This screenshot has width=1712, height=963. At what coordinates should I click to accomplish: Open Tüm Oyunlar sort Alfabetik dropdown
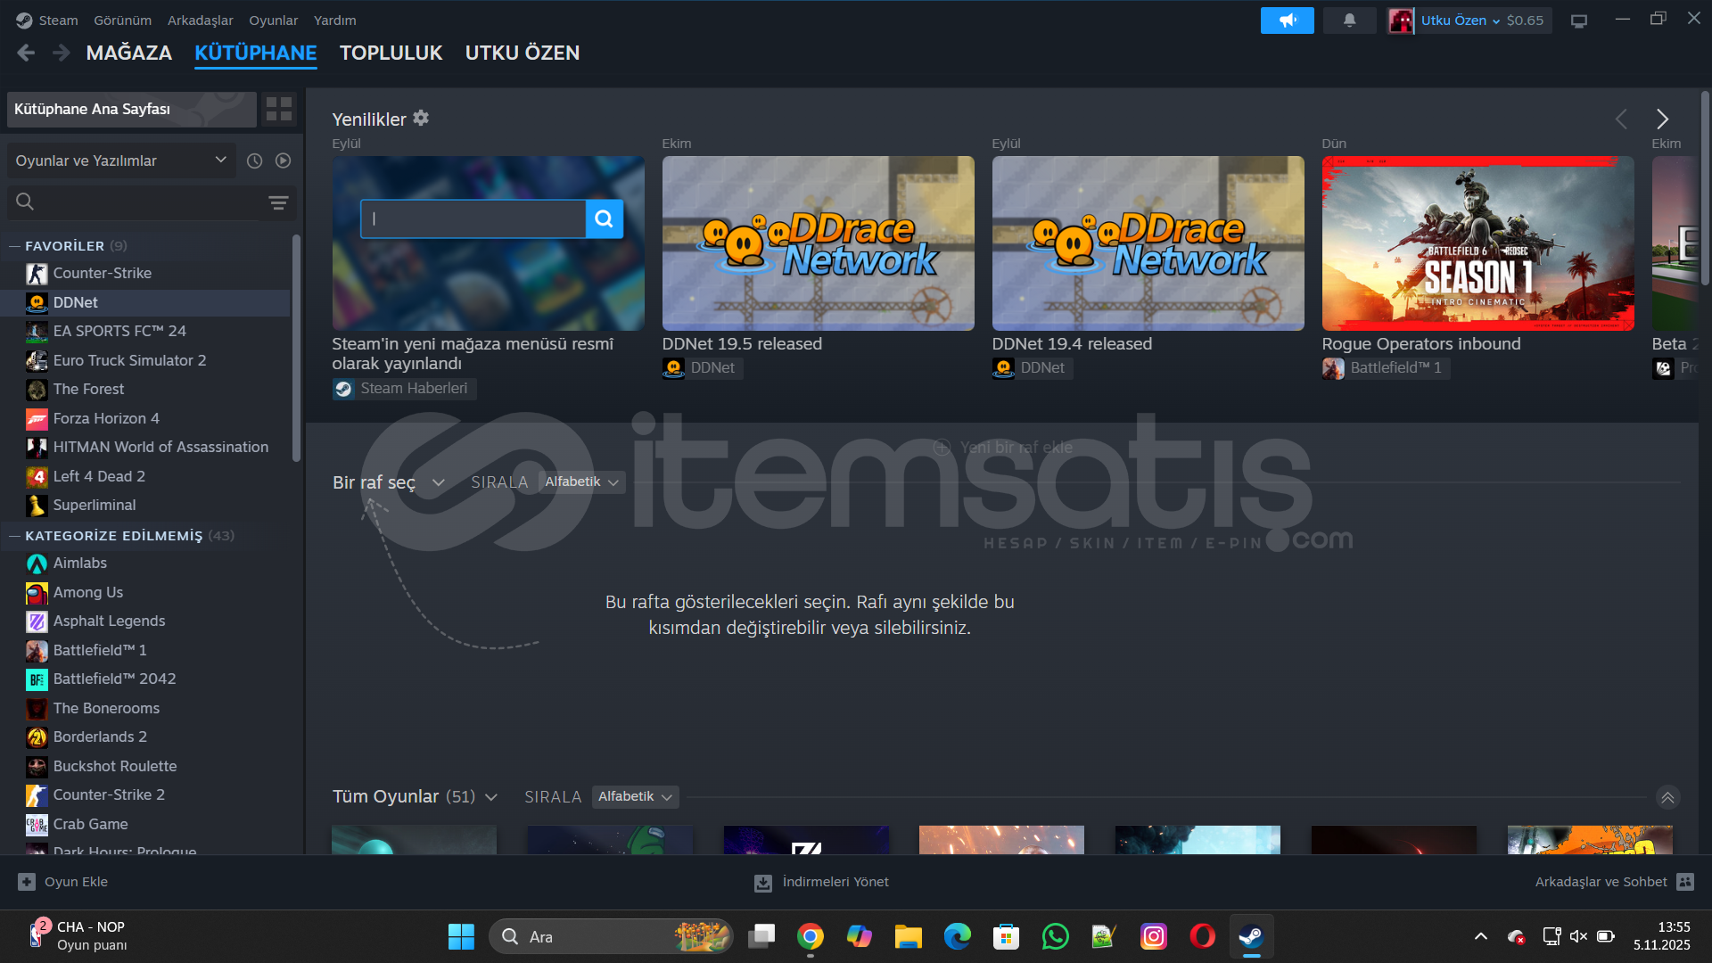pyautogui.click(x=635, y=796)
